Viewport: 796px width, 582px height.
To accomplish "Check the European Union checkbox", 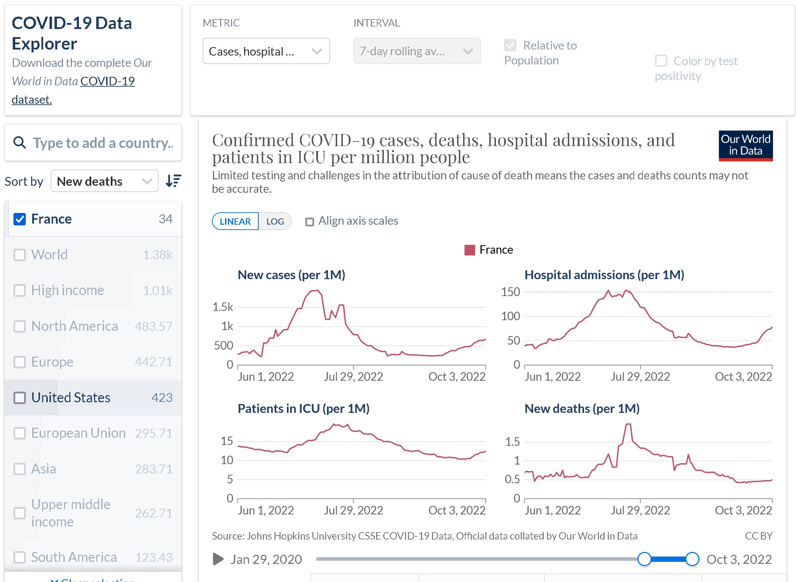I will click(x=19, y=433).
